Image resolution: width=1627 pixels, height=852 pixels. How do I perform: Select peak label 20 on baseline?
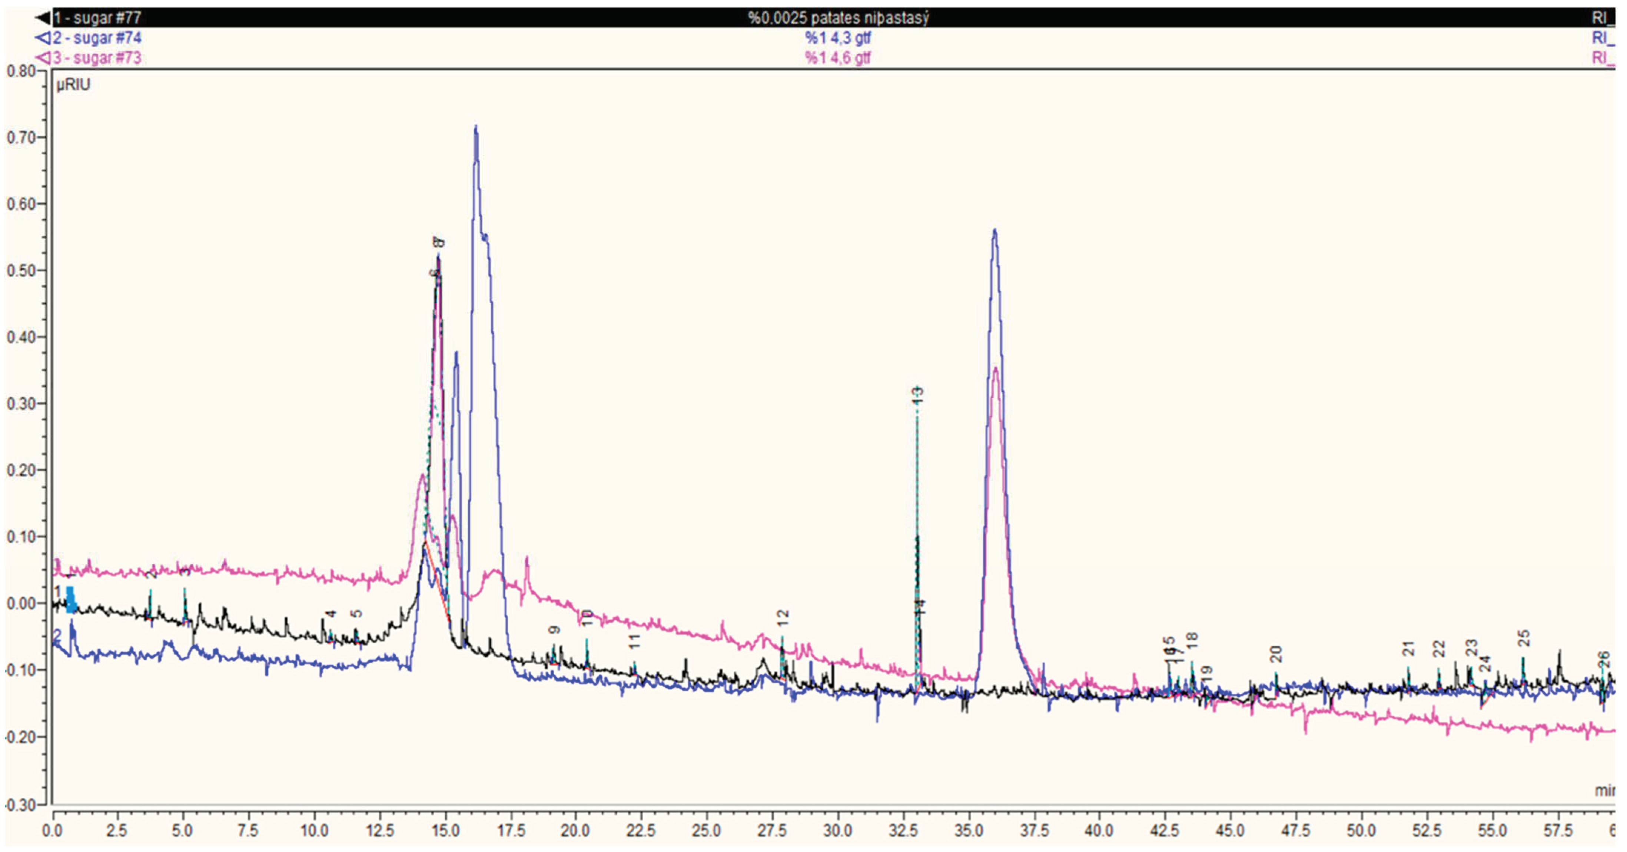click(x=1276, y=654)
